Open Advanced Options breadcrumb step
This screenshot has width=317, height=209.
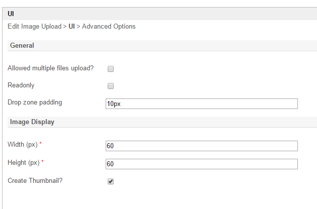click(x=109, y=26)
